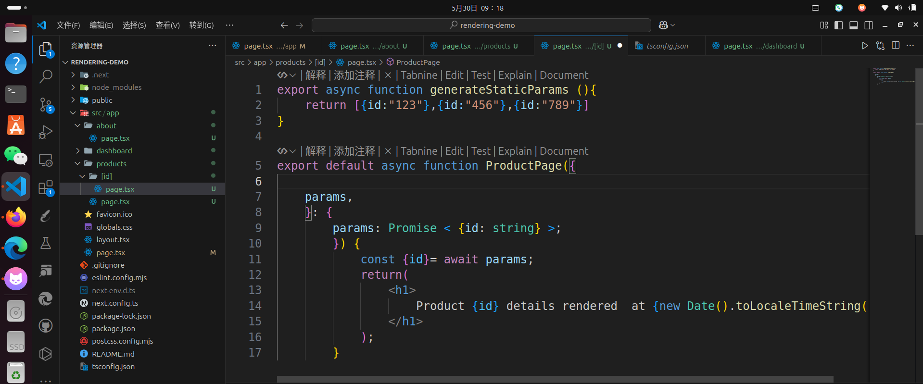Open the Run and Debug view
Viewport: 923px width, 384px height.
(46, 132)
